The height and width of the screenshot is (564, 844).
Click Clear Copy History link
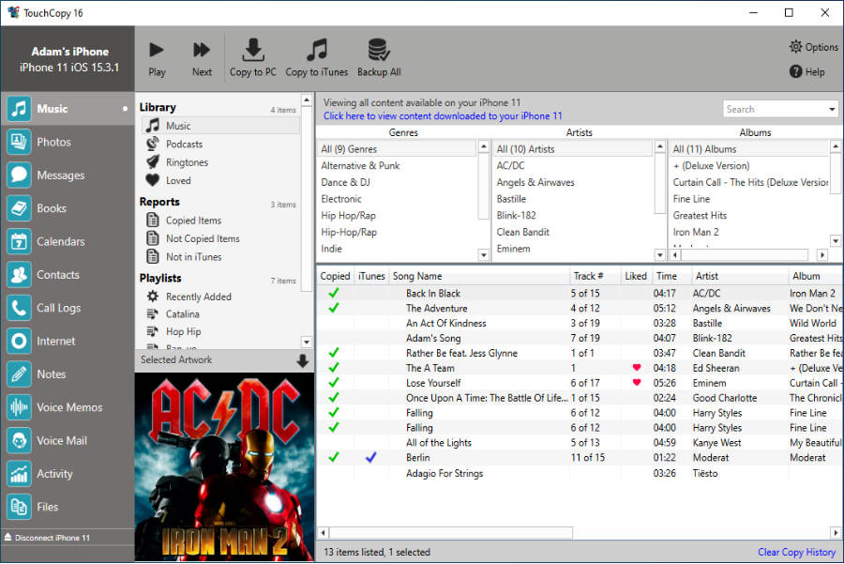click(796, 552)
